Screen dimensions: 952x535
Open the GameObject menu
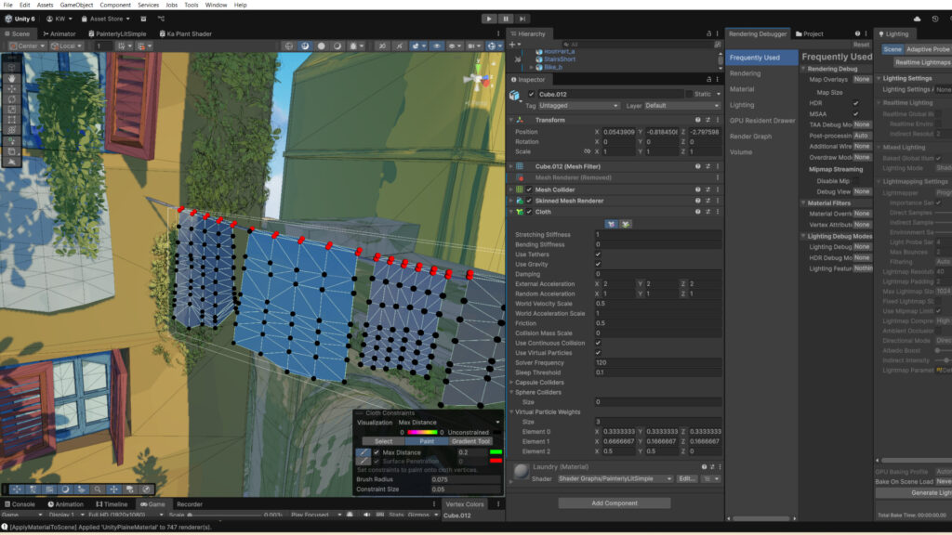75,5
